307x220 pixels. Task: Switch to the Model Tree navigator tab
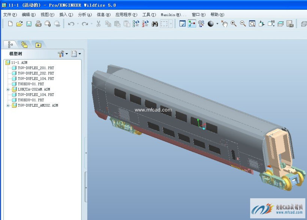coord(10,45)
